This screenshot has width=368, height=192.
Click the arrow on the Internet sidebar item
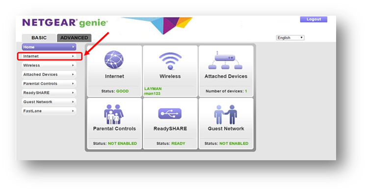[73, 56]
